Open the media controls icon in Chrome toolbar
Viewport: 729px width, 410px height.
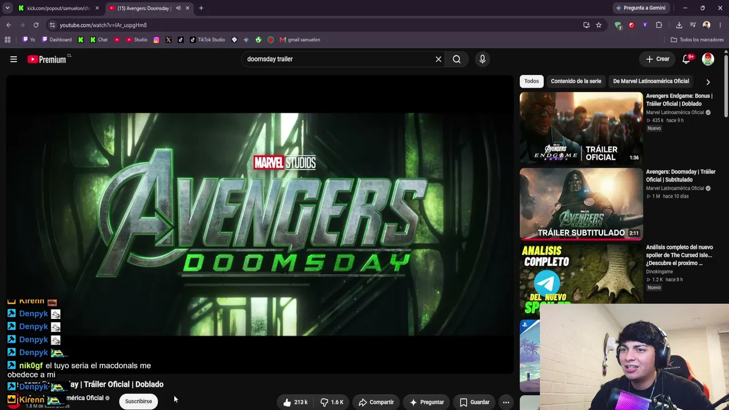pyautogui.click(x=693, y=25)
